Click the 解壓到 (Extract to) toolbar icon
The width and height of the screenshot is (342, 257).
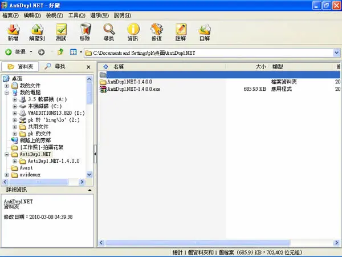pos(37,32)
